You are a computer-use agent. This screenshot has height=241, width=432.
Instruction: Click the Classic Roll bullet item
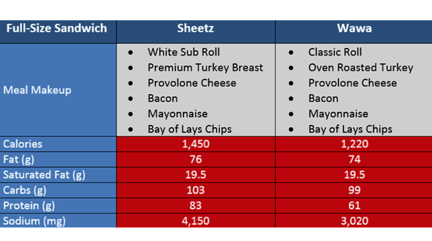335,52
